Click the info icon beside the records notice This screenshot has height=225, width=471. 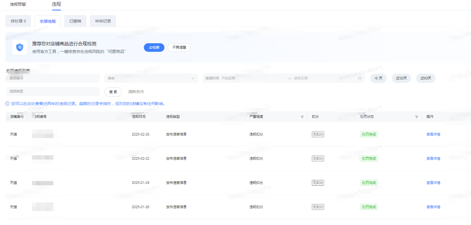point(8,104)
